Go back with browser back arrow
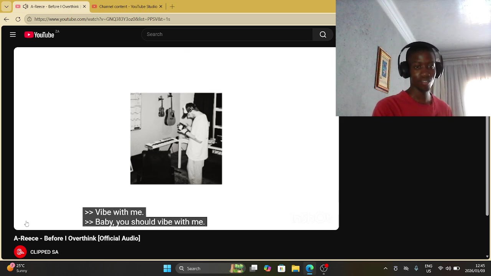 [7, 19]
